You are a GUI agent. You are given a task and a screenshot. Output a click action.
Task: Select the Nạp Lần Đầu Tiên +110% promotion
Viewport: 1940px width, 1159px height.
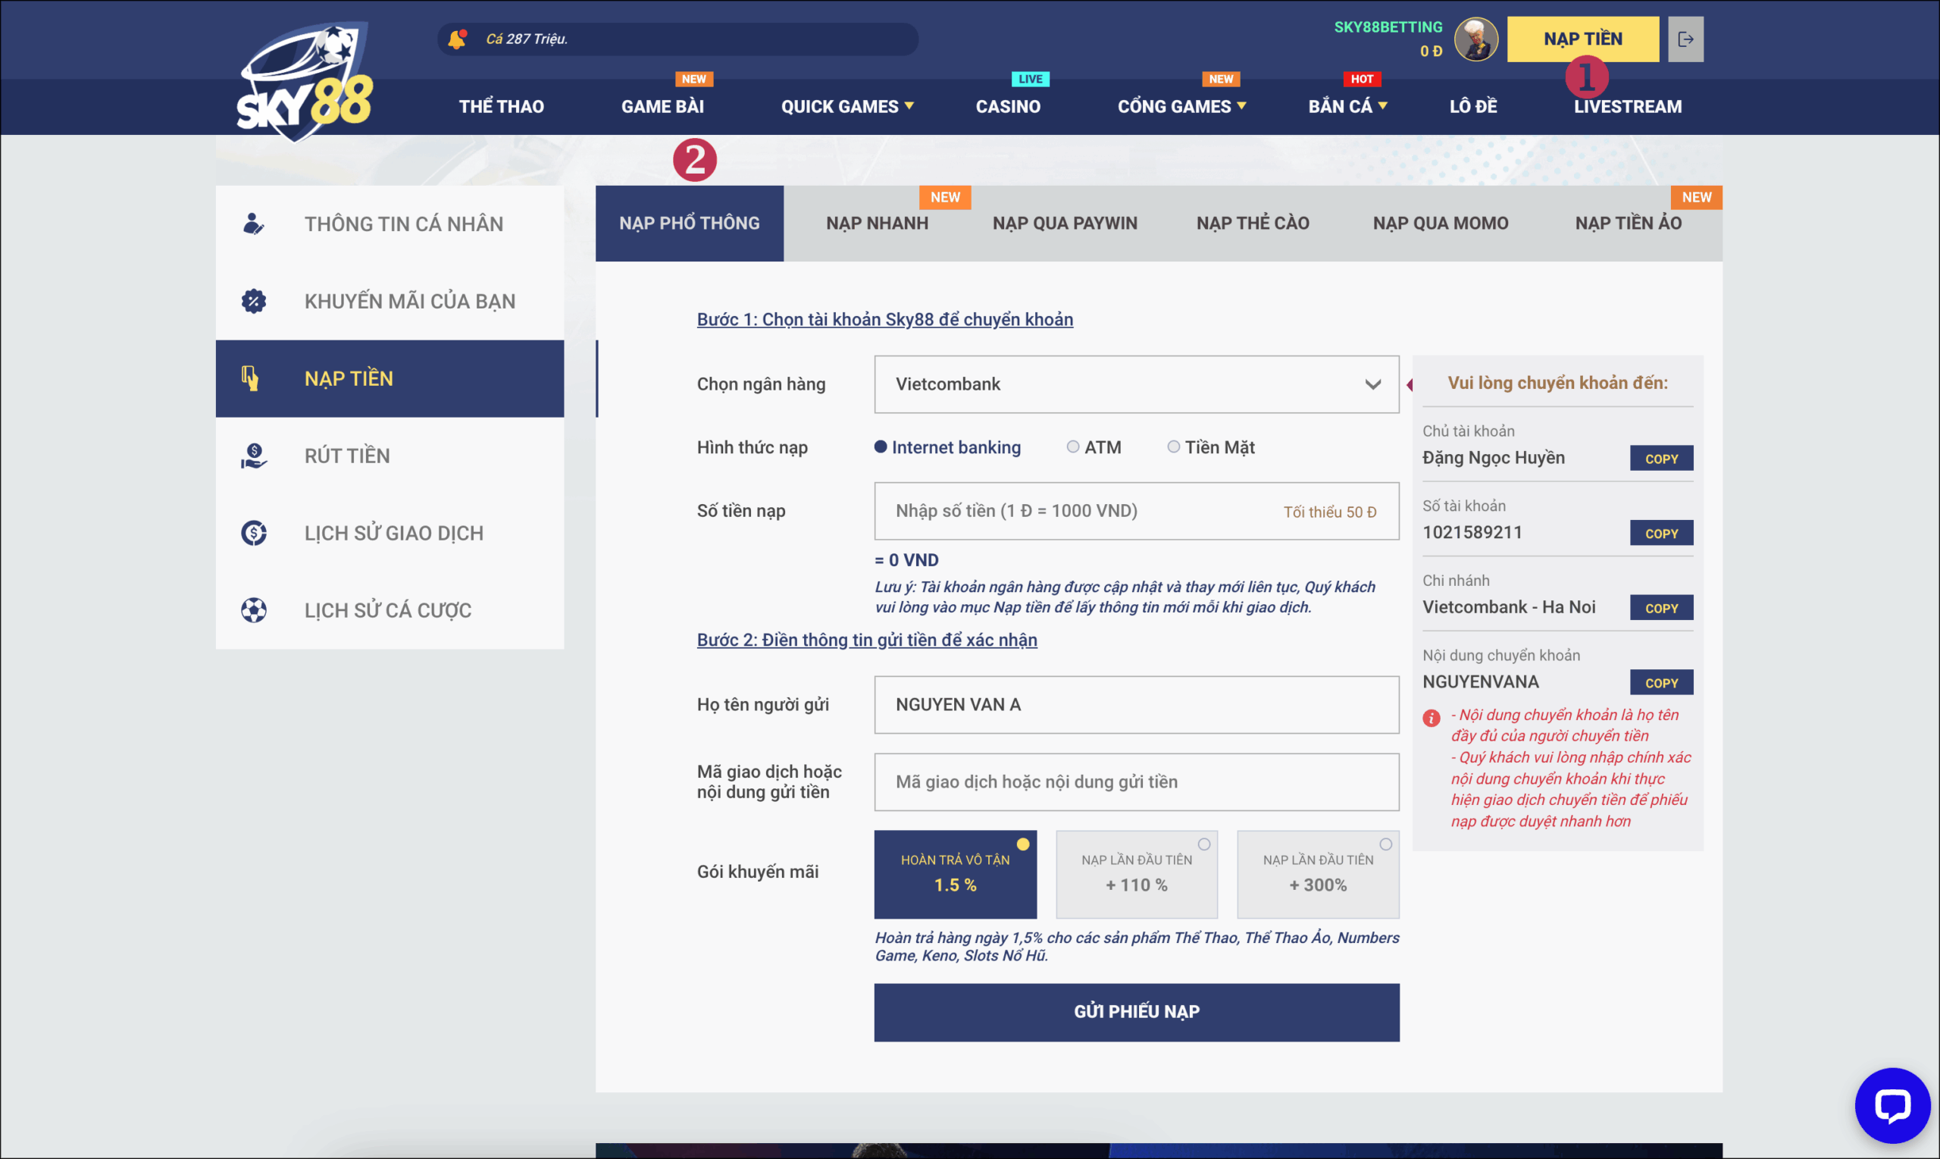click(x=1136, y=874)
